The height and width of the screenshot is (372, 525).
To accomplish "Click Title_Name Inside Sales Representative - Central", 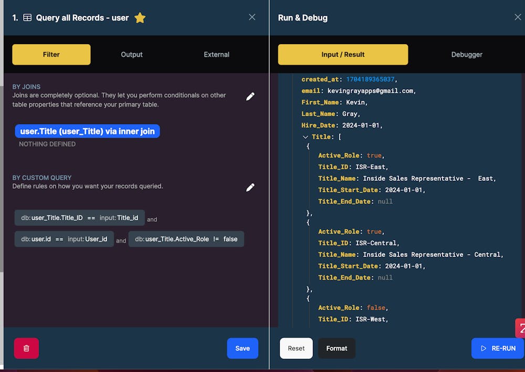I will tap(432, 254).
